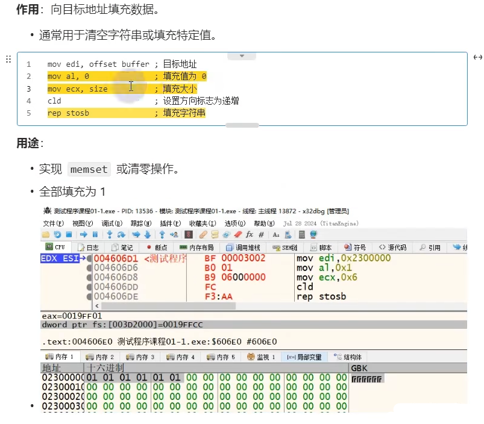Click the calculator toolbar icon
This screenshot has height=424, width=484.
(301, 234)
